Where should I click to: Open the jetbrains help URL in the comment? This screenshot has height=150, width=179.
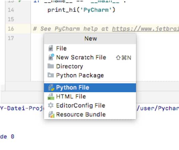pos(146,29)
